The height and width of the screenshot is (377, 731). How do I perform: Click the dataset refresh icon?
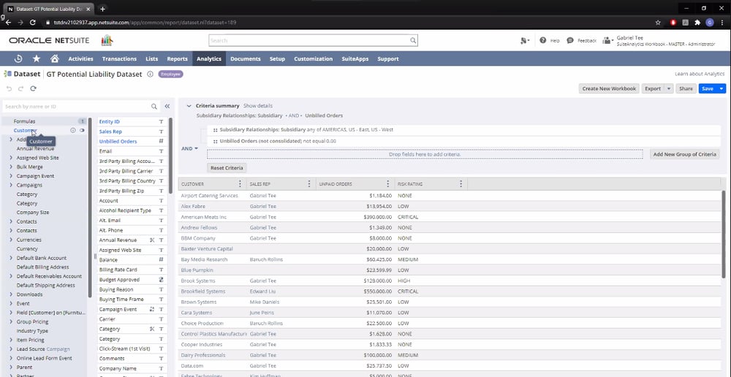pyautogui.click(x=33, y=88)
